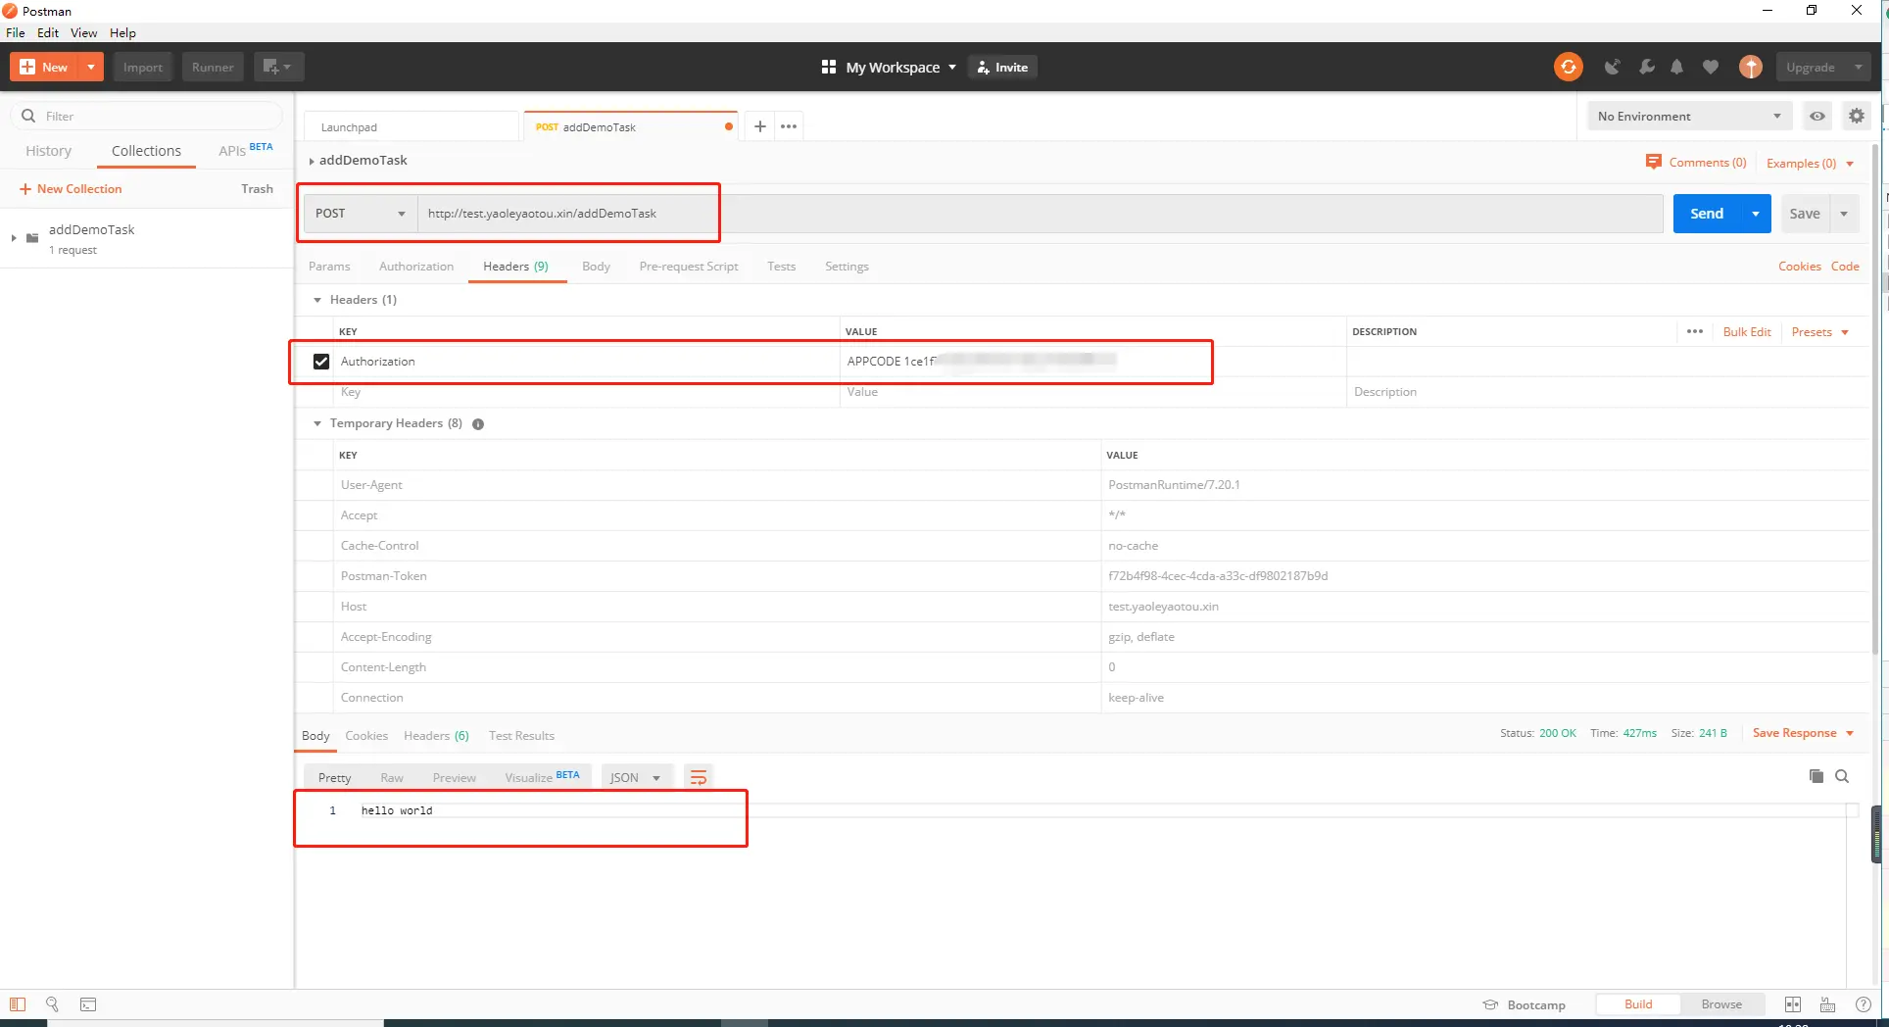Image resolution: width=1889 pixels, height=1027 pixels.
Task: Open the capture requests satellite icon
Action: click(x=1612, y=67)
